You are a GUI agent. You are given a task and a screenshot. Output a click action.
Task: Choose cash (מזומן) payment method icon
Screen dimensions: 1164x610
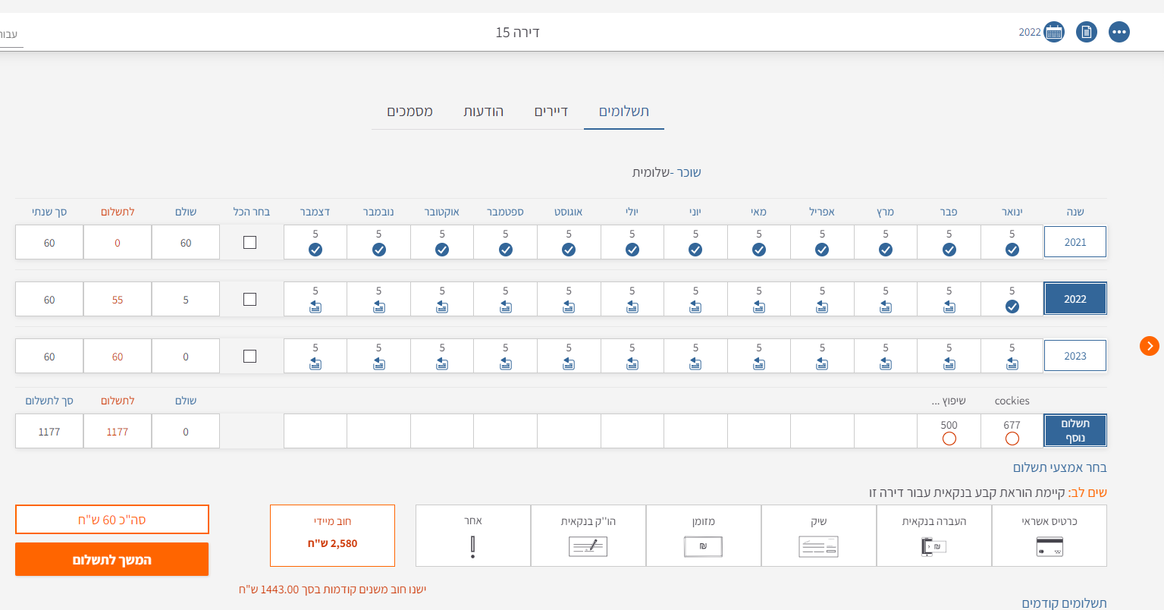pyautogui.click(x=703, y=546)
